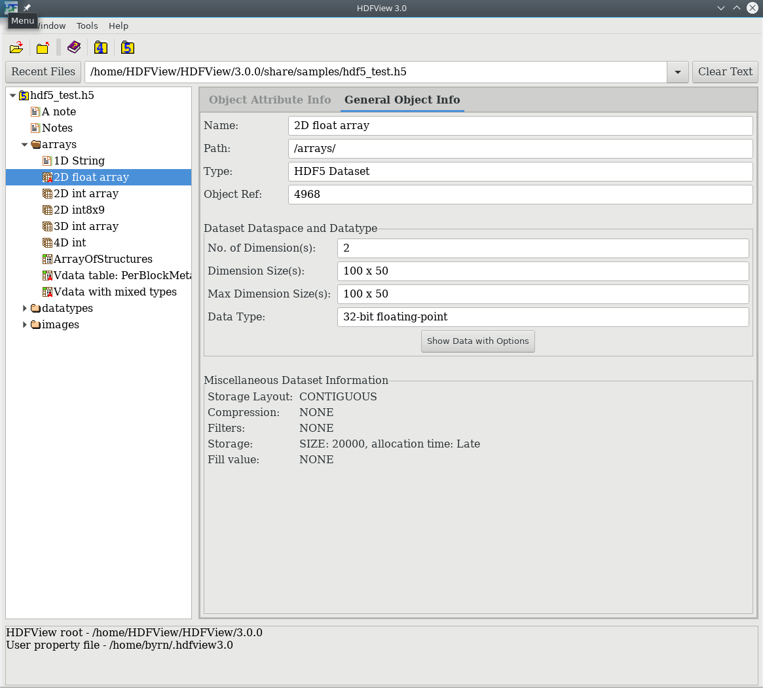Select the 1D String tree item
763x688 pixels.
[x=79, y=161]
